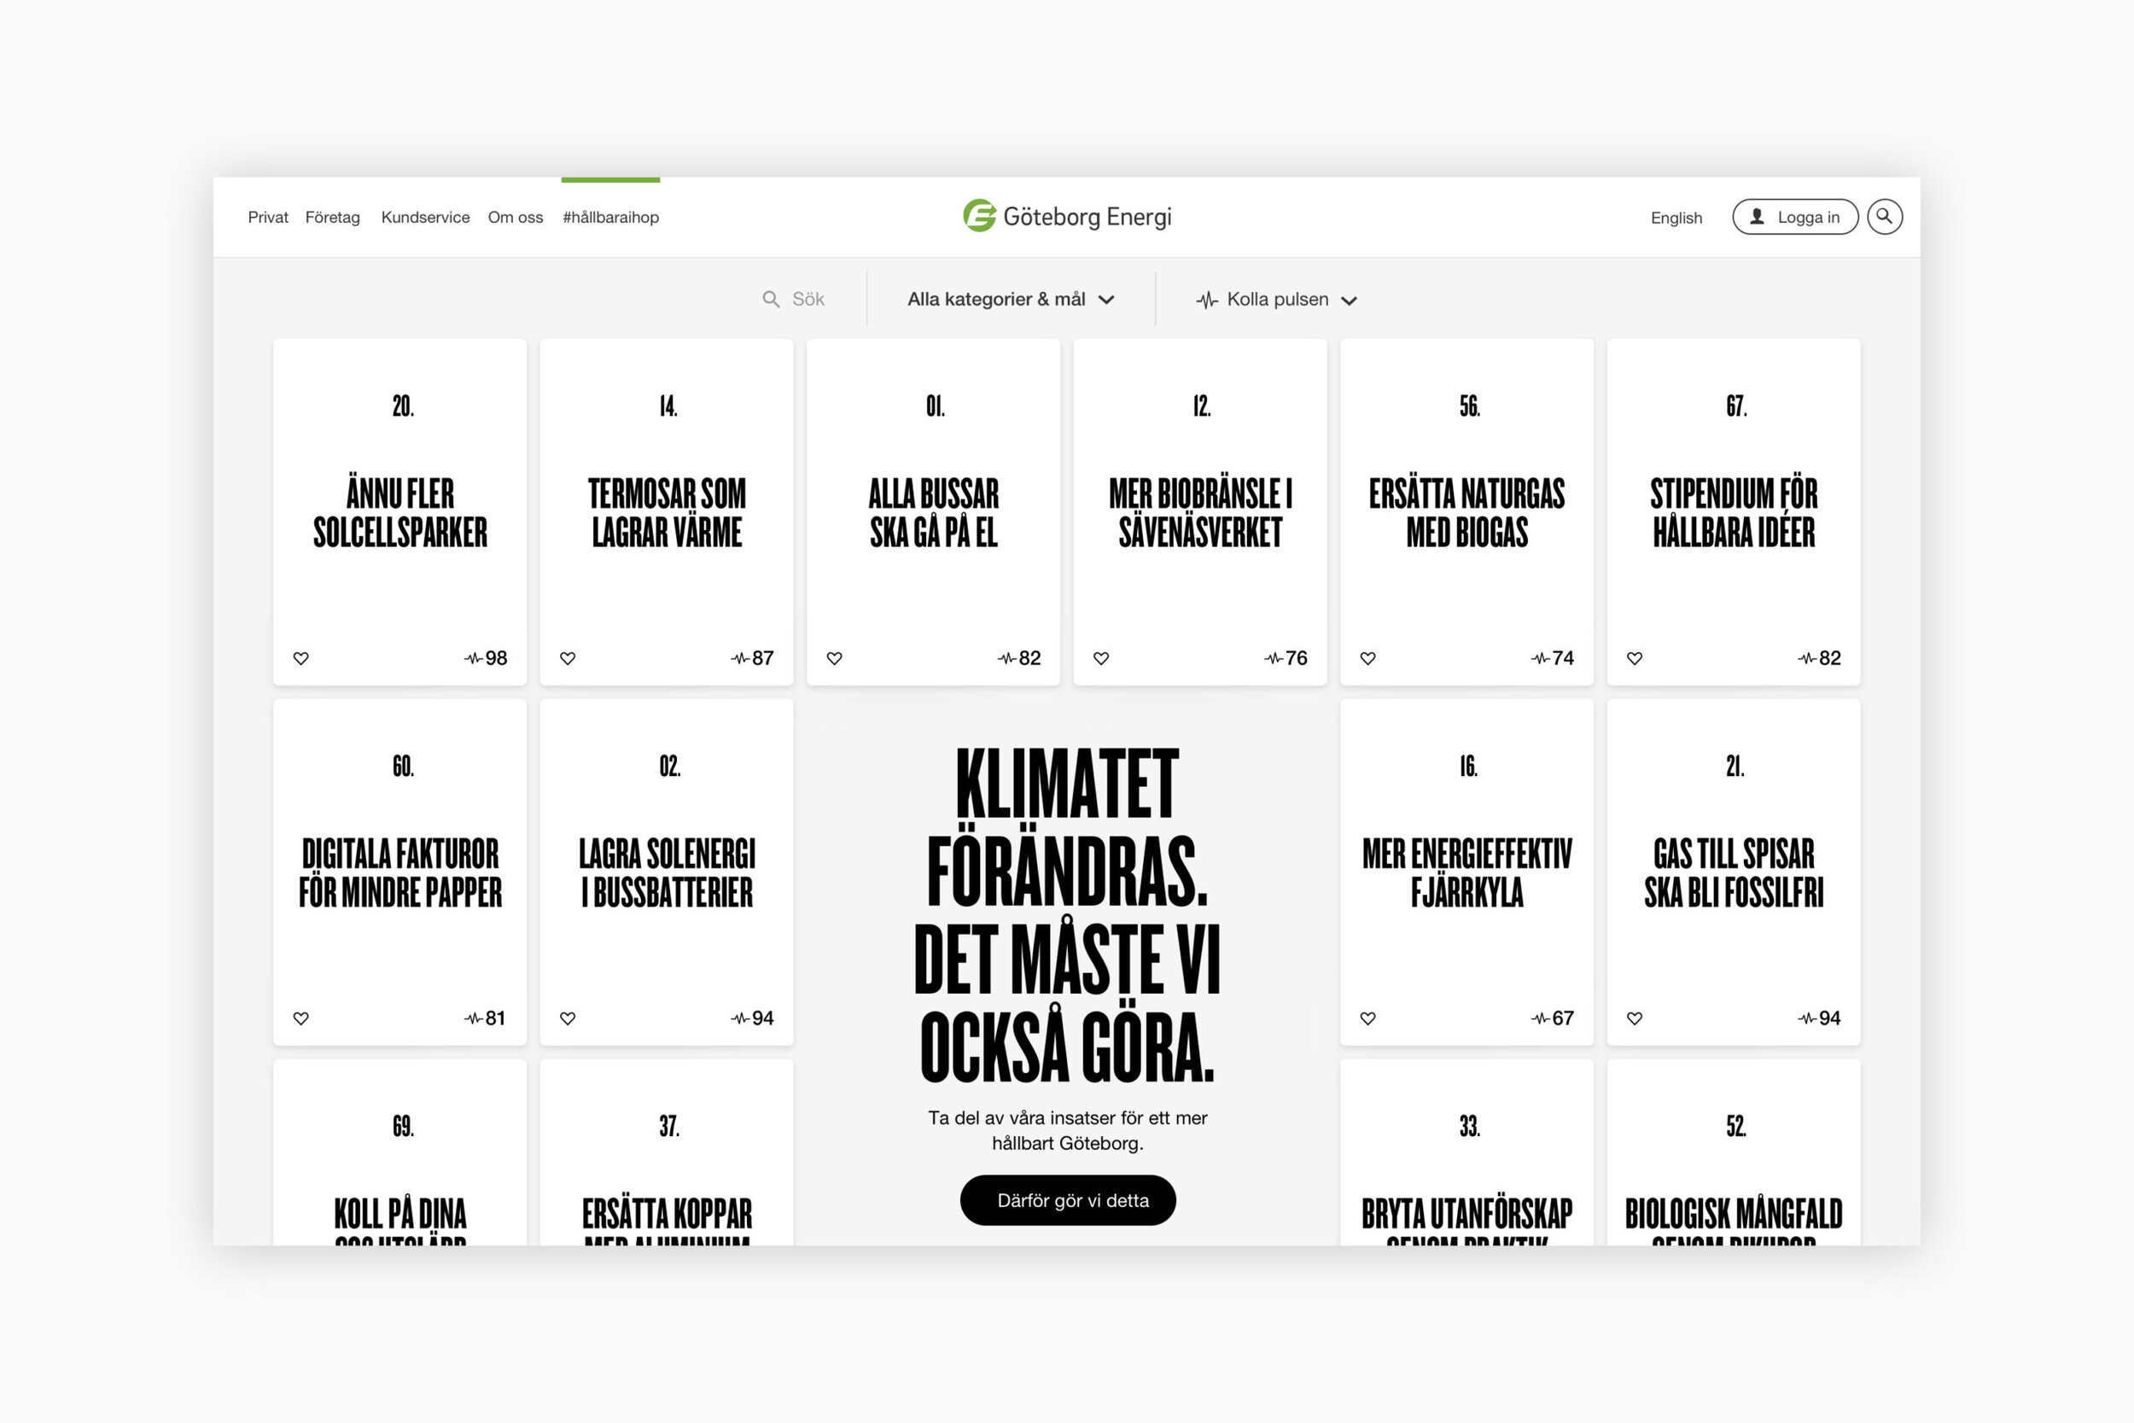Screen dimensions: 2134x1423
Task: Click pulse score on Stipendium för hållbara idéer
Action: pyautogui.click(x=1829, y=658)
